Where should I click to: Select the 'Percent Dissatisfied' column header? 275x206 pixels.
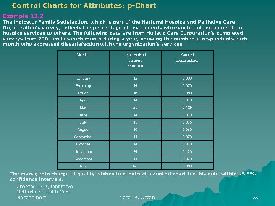[x=187, y=58]
